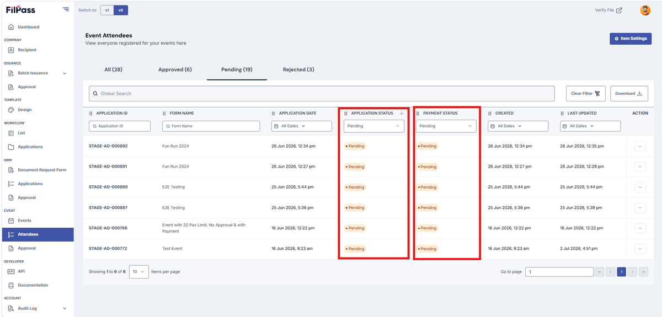Switch to version v2
Screen dimensions: 662x317
point(121,10)
